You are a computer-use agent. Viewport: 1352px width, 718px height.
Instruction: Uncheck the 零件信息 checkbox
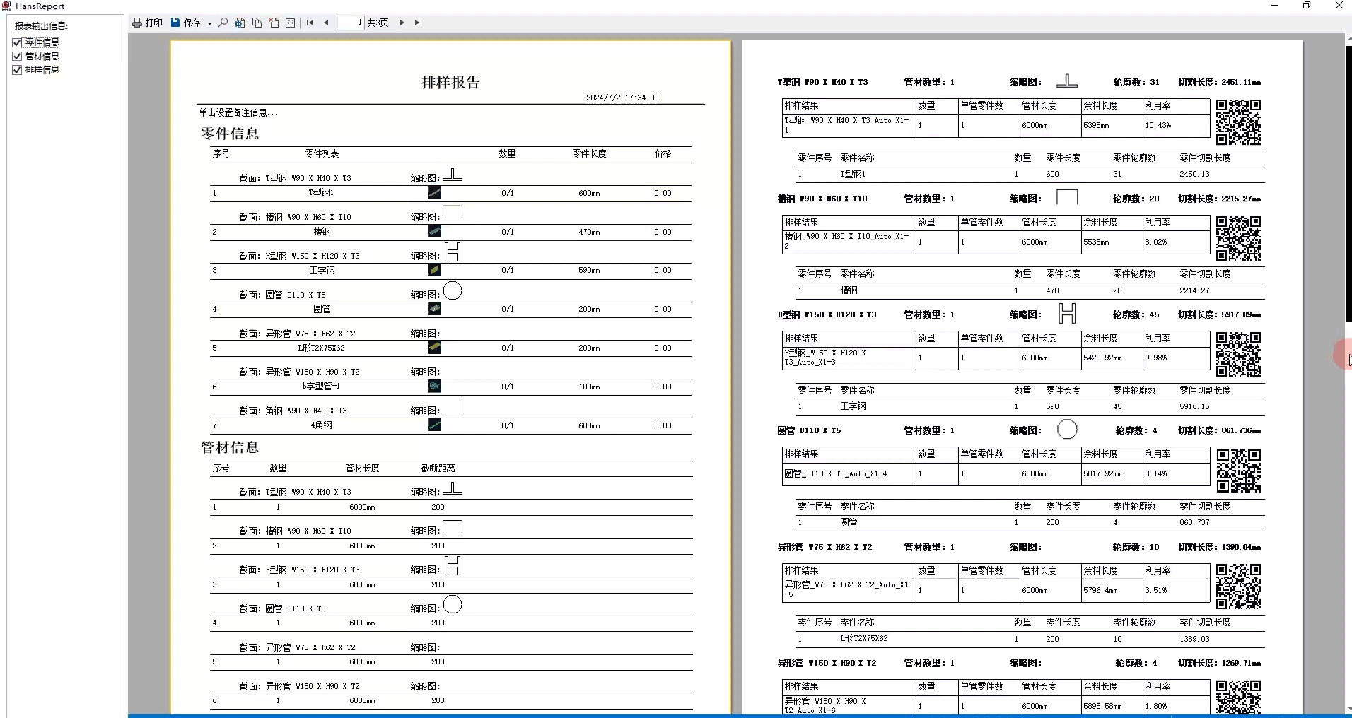click(17, 42)
